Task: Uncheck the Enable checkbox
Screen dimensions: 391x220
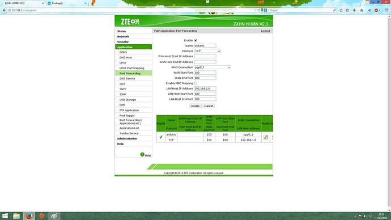Action: click(x=195, y=40)
